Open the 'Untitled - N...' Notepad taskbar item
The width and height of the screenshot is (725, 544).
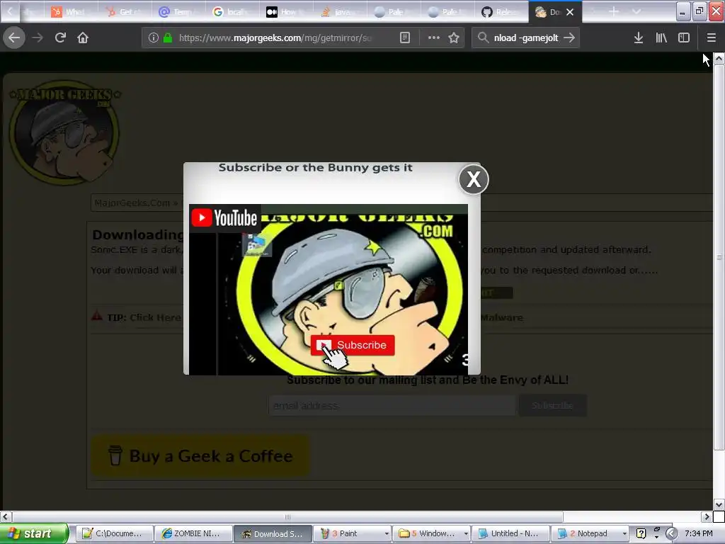[x=511, y=533]
